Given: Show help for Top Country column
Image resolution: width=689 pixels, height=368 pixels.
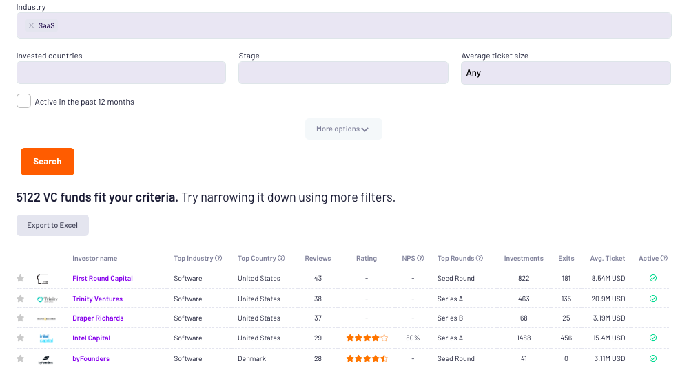Looking at the screenshot, I should [281, 258].
